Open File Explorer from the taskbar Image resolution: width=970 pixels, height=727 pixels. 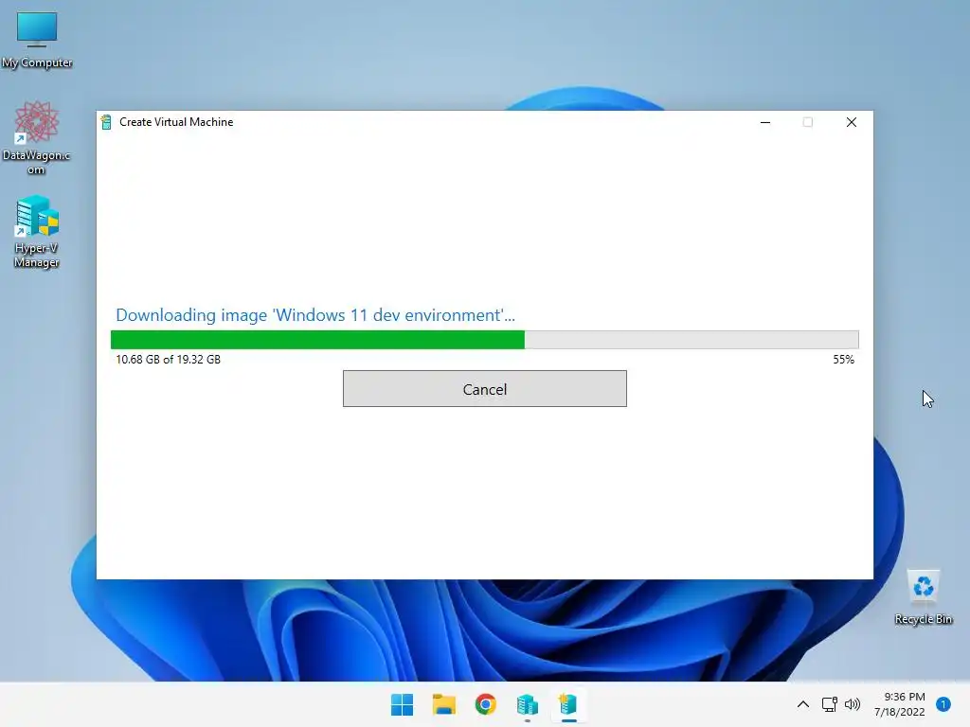(x=443, y=704)
